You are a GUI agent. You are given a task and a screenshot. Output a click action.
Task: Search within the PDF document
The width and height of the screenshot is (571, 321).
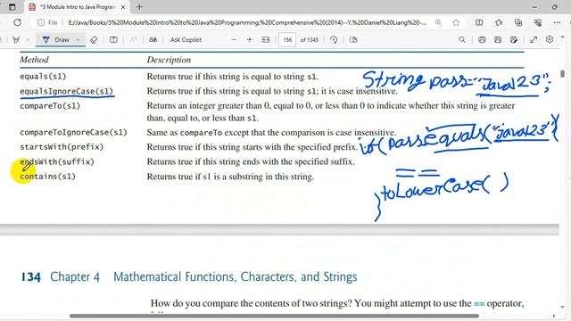point(462,39)
